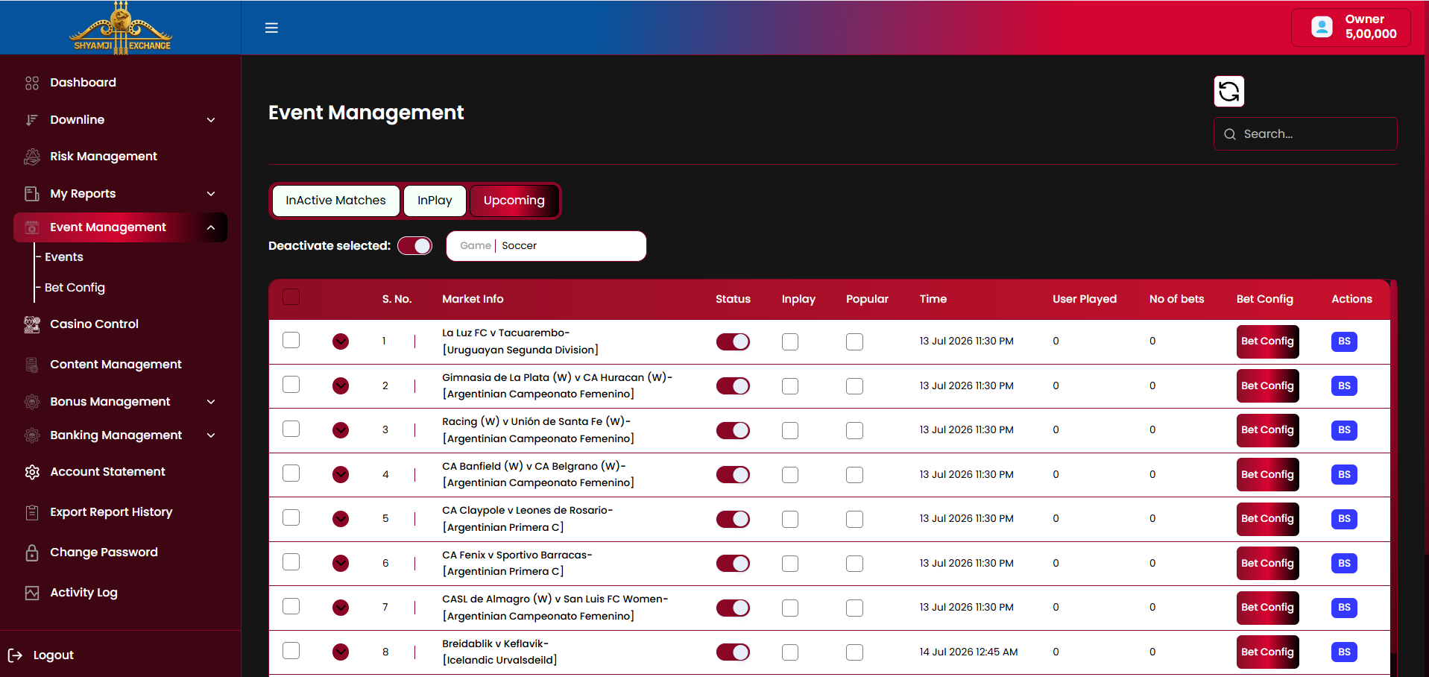The width and height of the screenshot is (1429, 677).
Task: Open Bet Config for CA Claypole match
Action: pyautogui.click(x=1267, y=519)
